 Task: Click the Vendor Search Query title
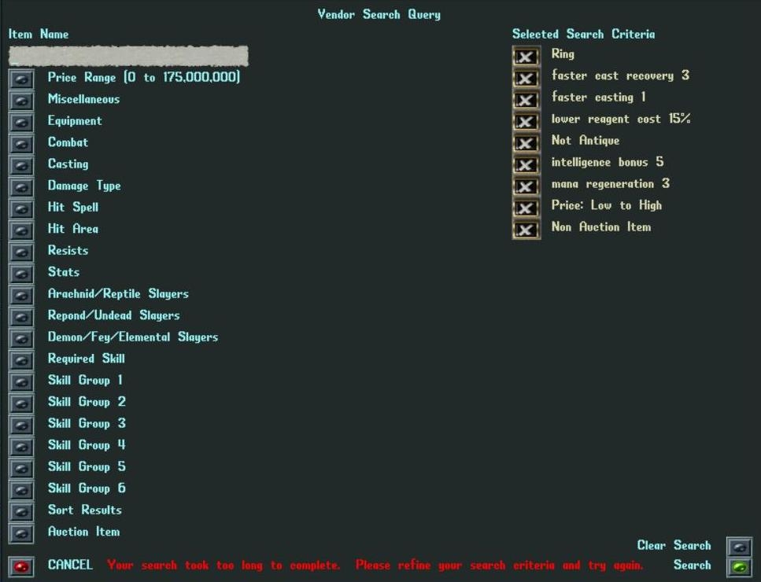pos(379,14)
